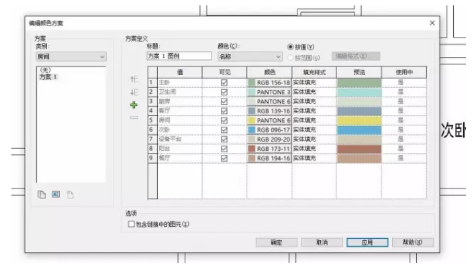
Task: Click the 可见 column header
Action: [x=225, y=72]
